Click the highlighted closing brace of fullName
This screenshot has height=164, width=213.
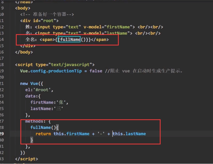click(x=32, y=140)
